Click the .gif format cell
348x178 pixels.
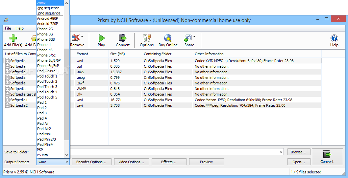pos(80,66)
